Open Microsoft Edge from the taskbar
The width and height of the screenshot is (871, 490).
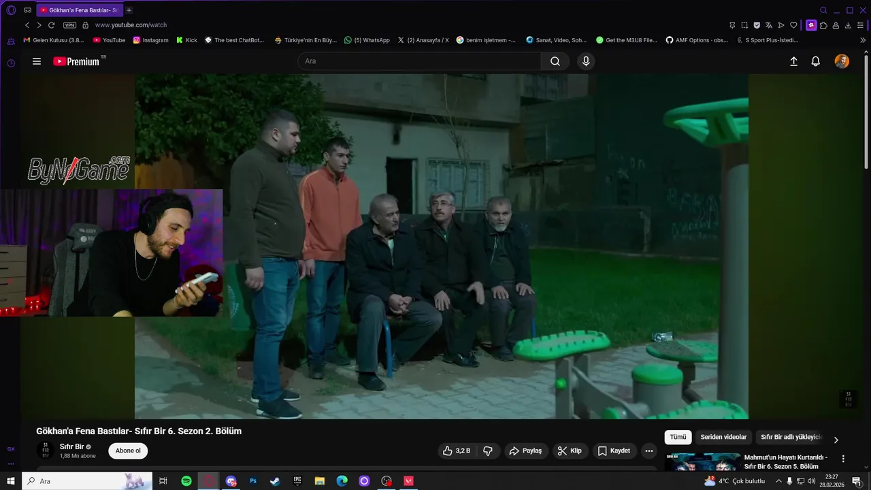click(x=342, y=481)
